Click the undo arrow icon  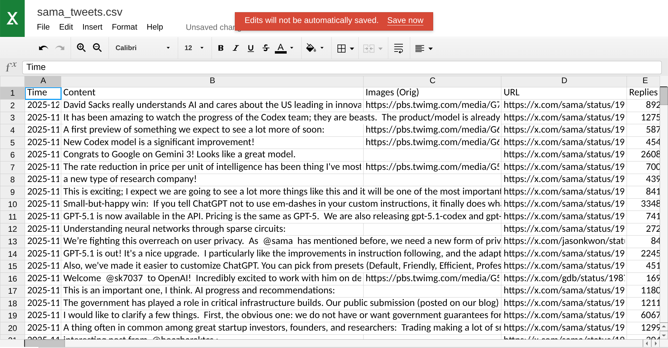(x=43, y=48)
